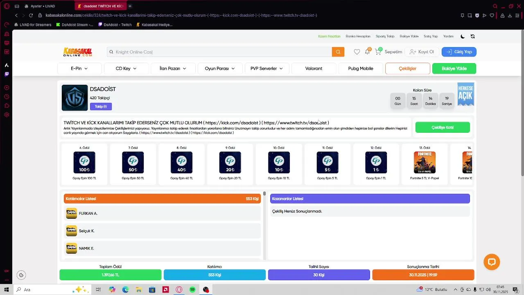Open the sidebar settings gear icon
This screenshot has width=524, height=295.
tap(7, 115)
